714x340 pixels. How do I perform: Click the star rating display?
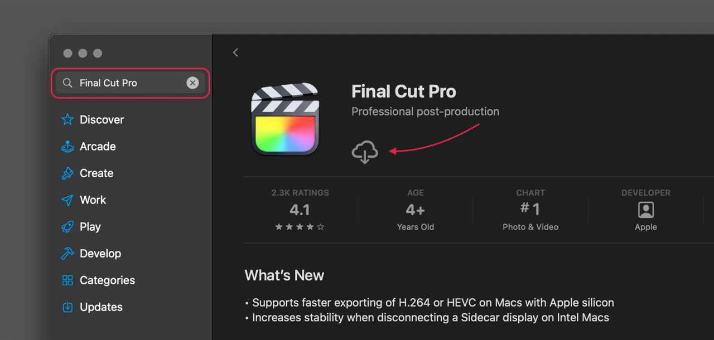coord(300,227)
